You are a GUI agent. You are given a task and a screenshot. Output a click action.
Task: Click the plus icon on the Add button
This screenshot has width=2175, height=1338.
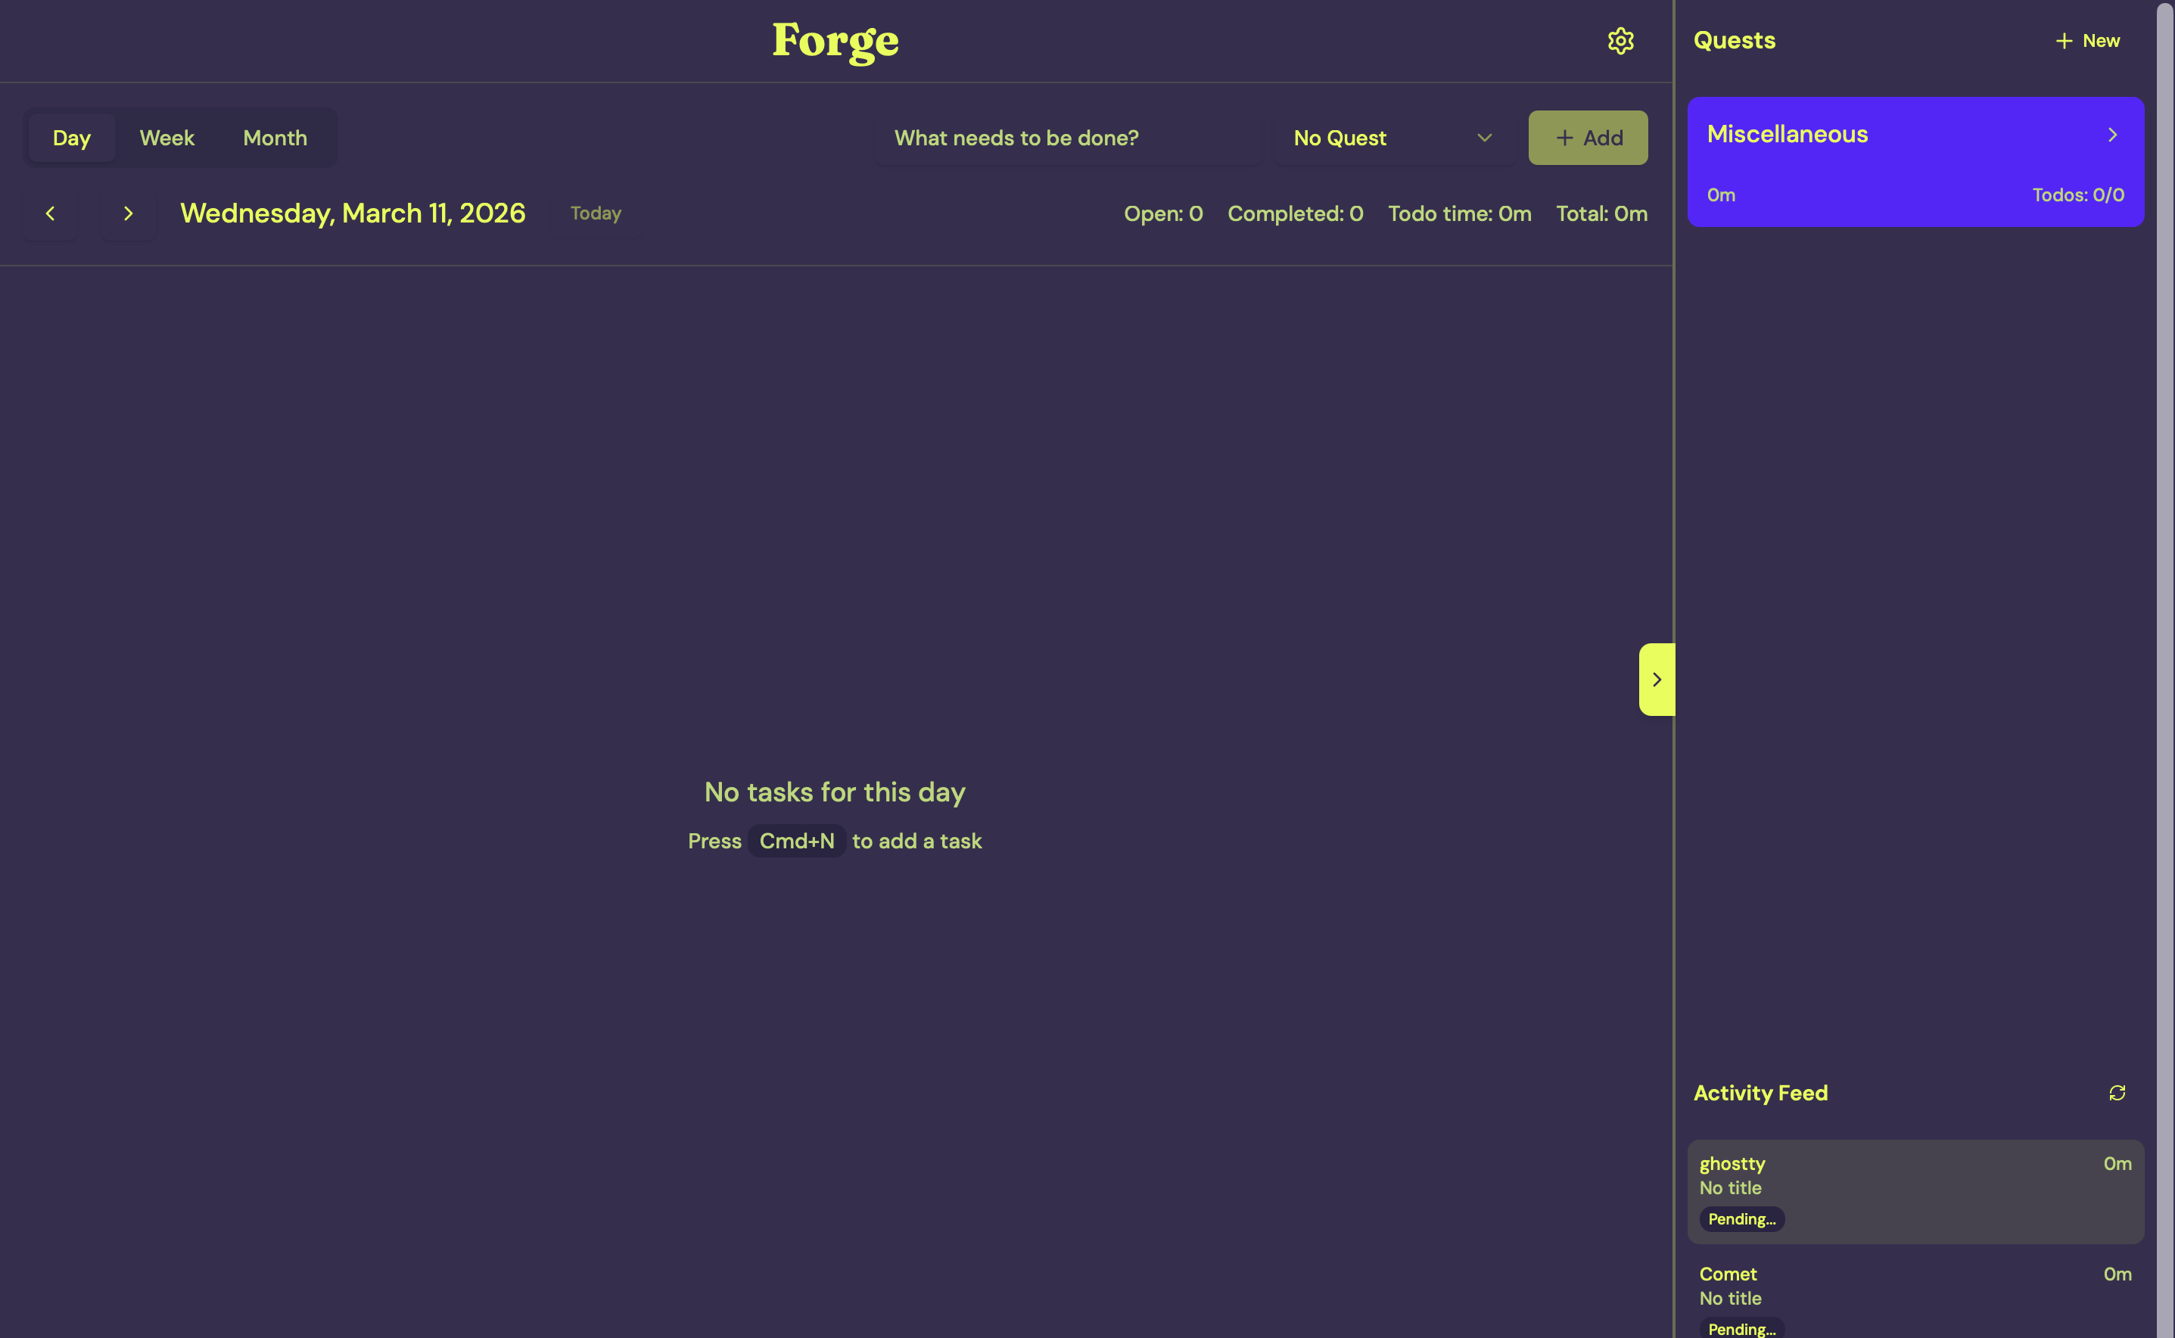click(x=1564, y=137)
